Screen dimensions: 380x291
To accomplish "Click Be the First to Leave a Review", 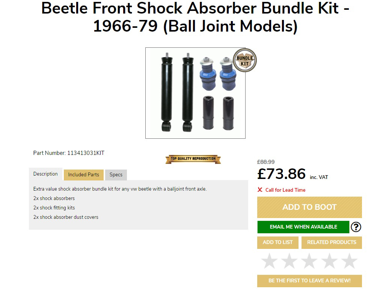I will (x=309, y=281).
